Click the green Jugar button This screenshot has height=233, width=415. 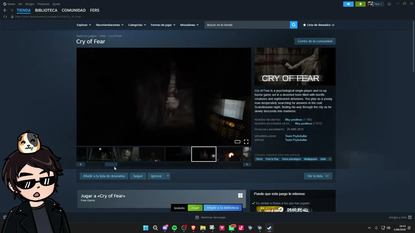tap(195, 208)
